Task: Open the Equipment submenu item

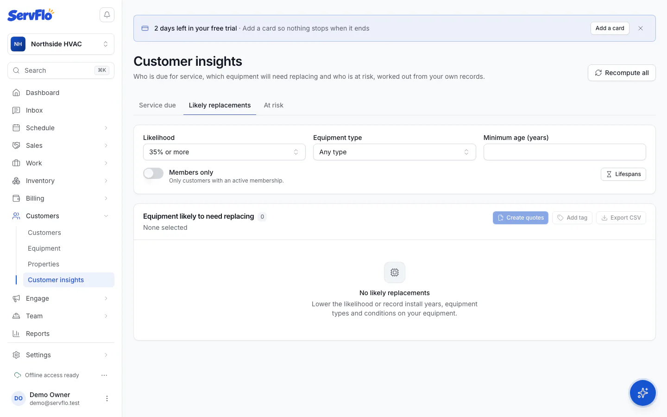Action: point(69,248)
